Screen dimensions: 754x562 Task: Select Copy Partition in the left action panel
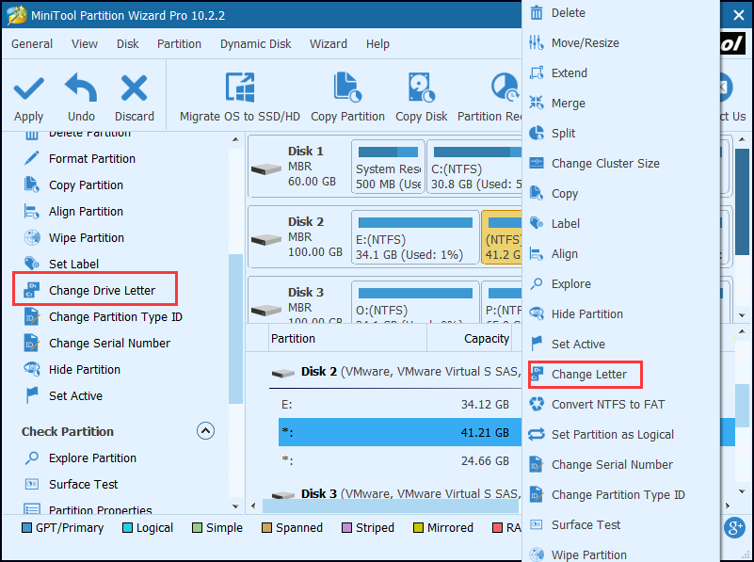(x=86, y=185)
